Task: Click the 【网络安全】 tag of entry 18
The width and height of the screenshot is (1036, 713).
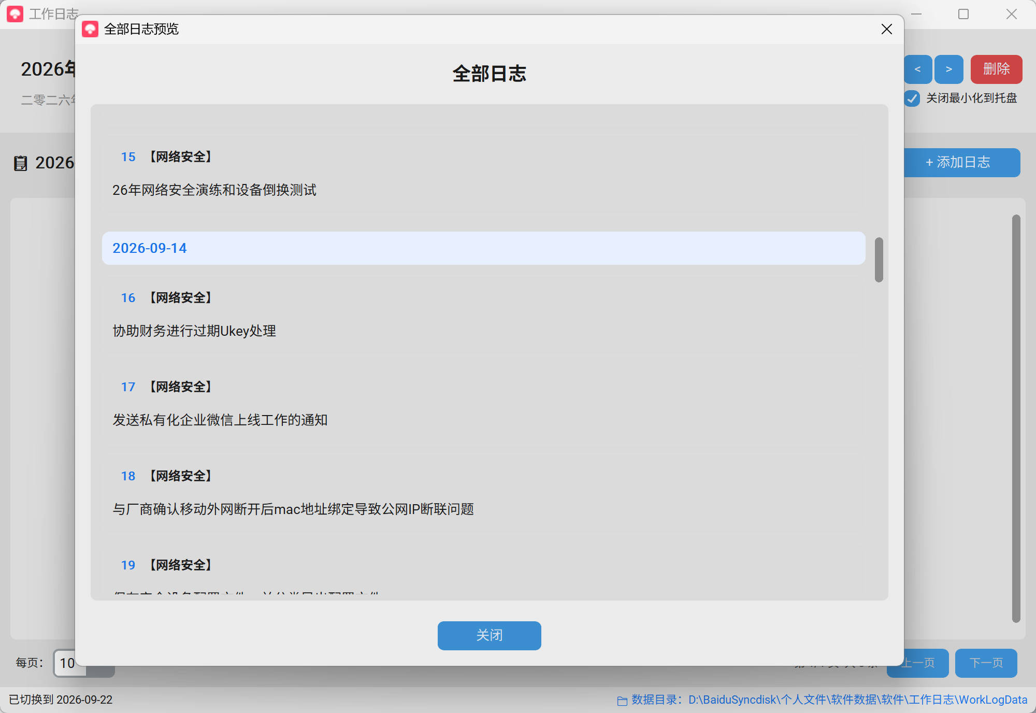Action: pyautogui.click(x=181, y=476)
